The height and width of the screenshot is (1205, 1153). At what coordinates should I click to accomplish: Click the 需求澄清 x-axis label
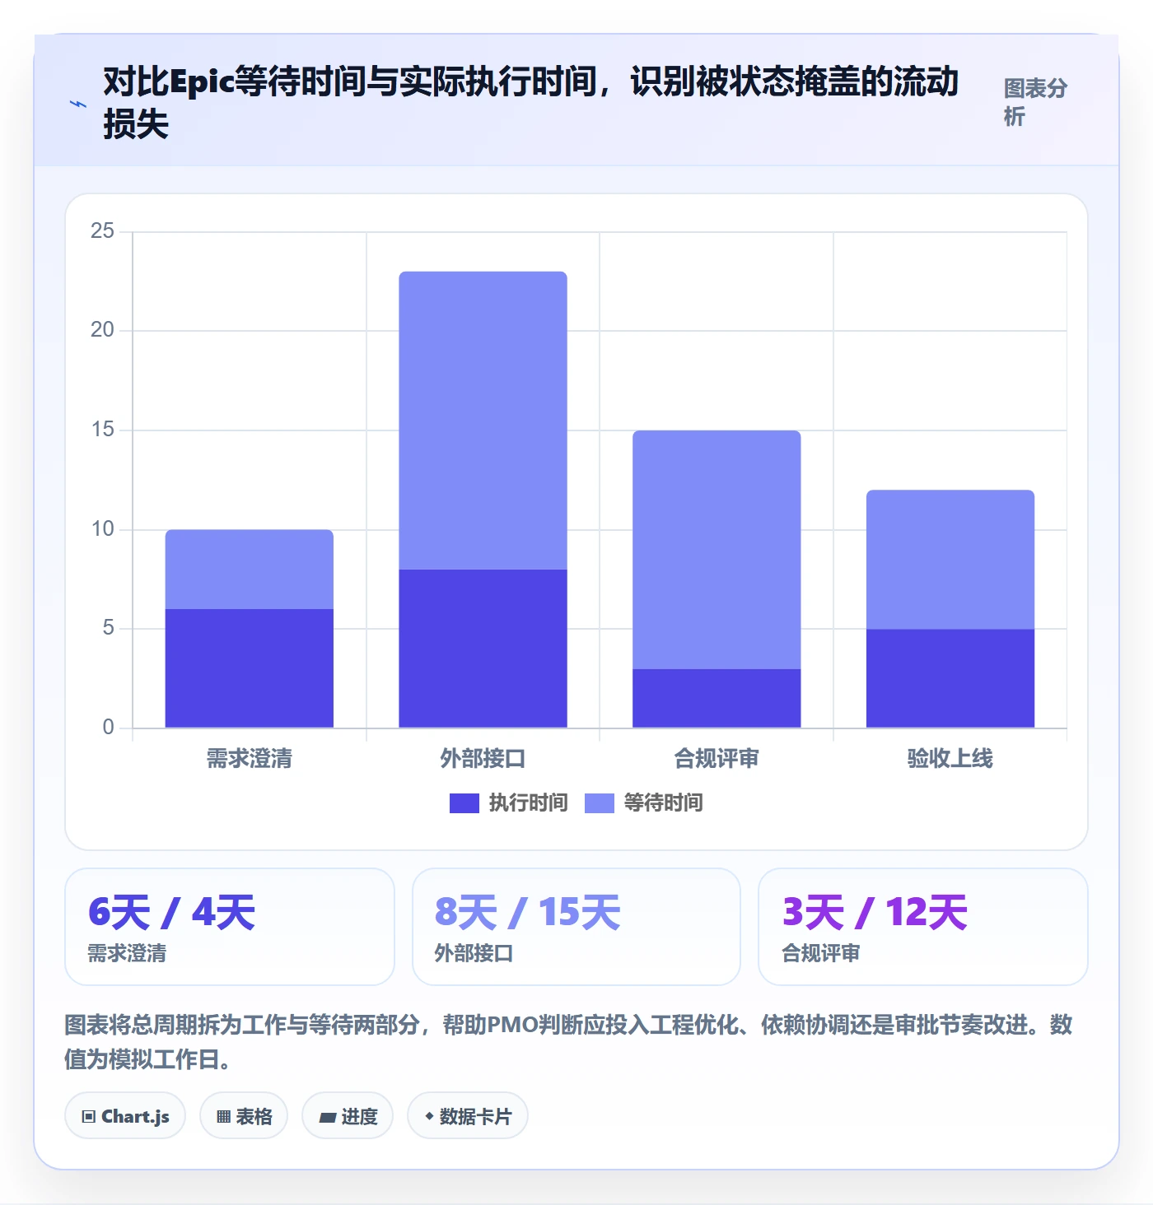click(250, 758)
